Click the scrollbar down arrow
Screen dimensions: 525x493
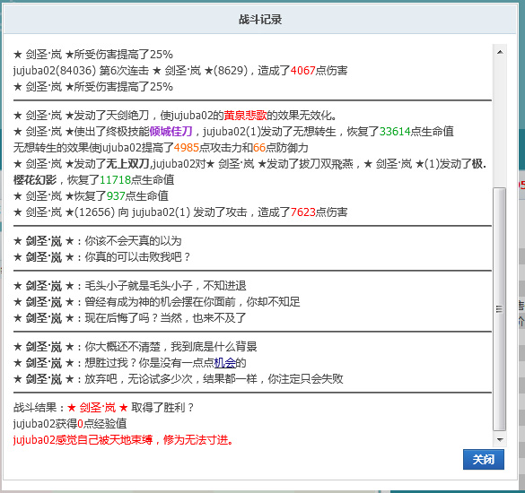pos(500,439)
